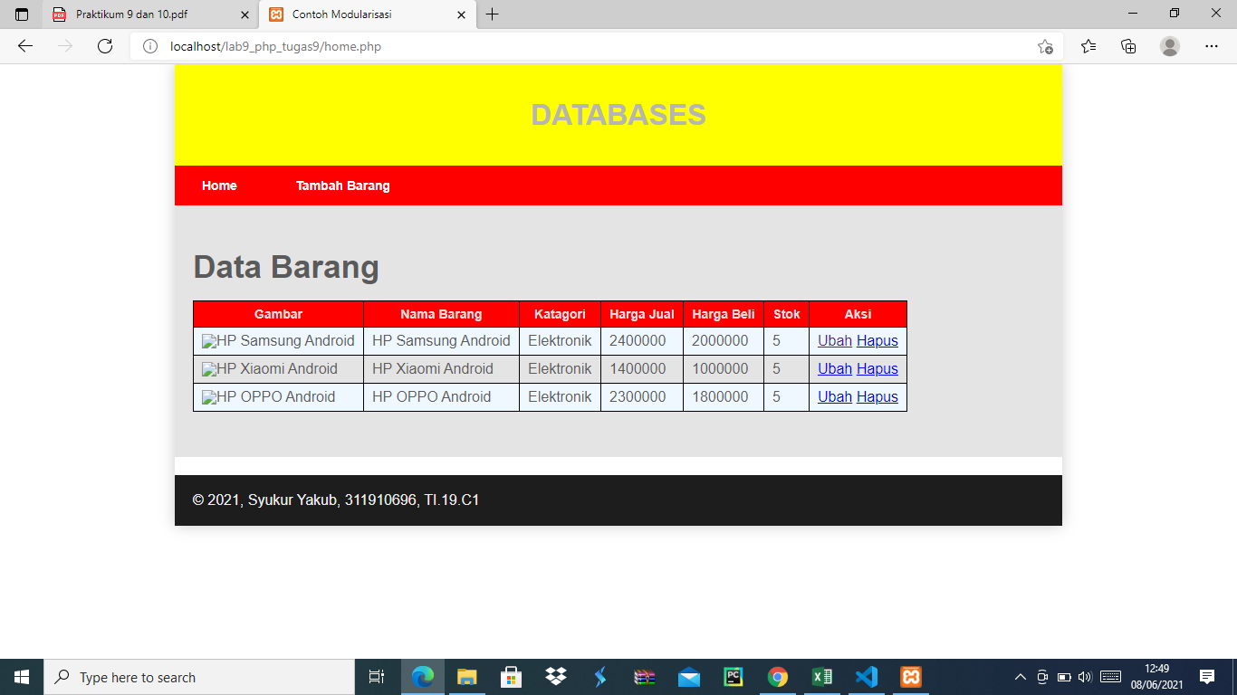
Task: Open the notification center in the system tray
Action: (x=1208, y=677)
